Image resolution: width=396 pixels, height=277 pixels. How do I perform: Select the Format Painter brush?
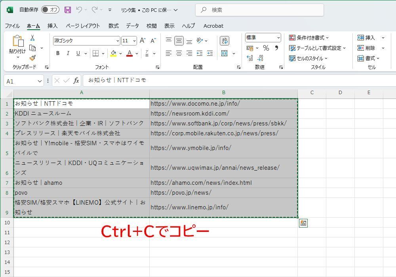pyautogui.click(x=32, y=58)
